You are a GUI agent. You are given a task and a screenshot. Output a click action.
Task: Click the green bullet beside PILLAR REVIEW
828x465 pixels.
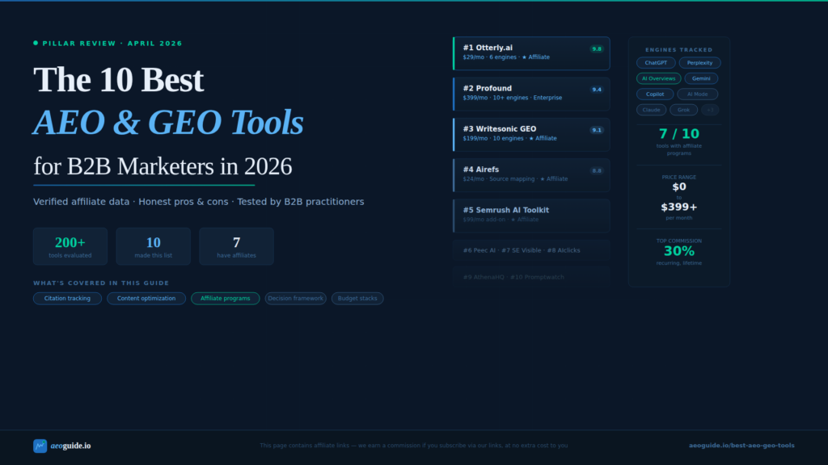pos(34,43)
